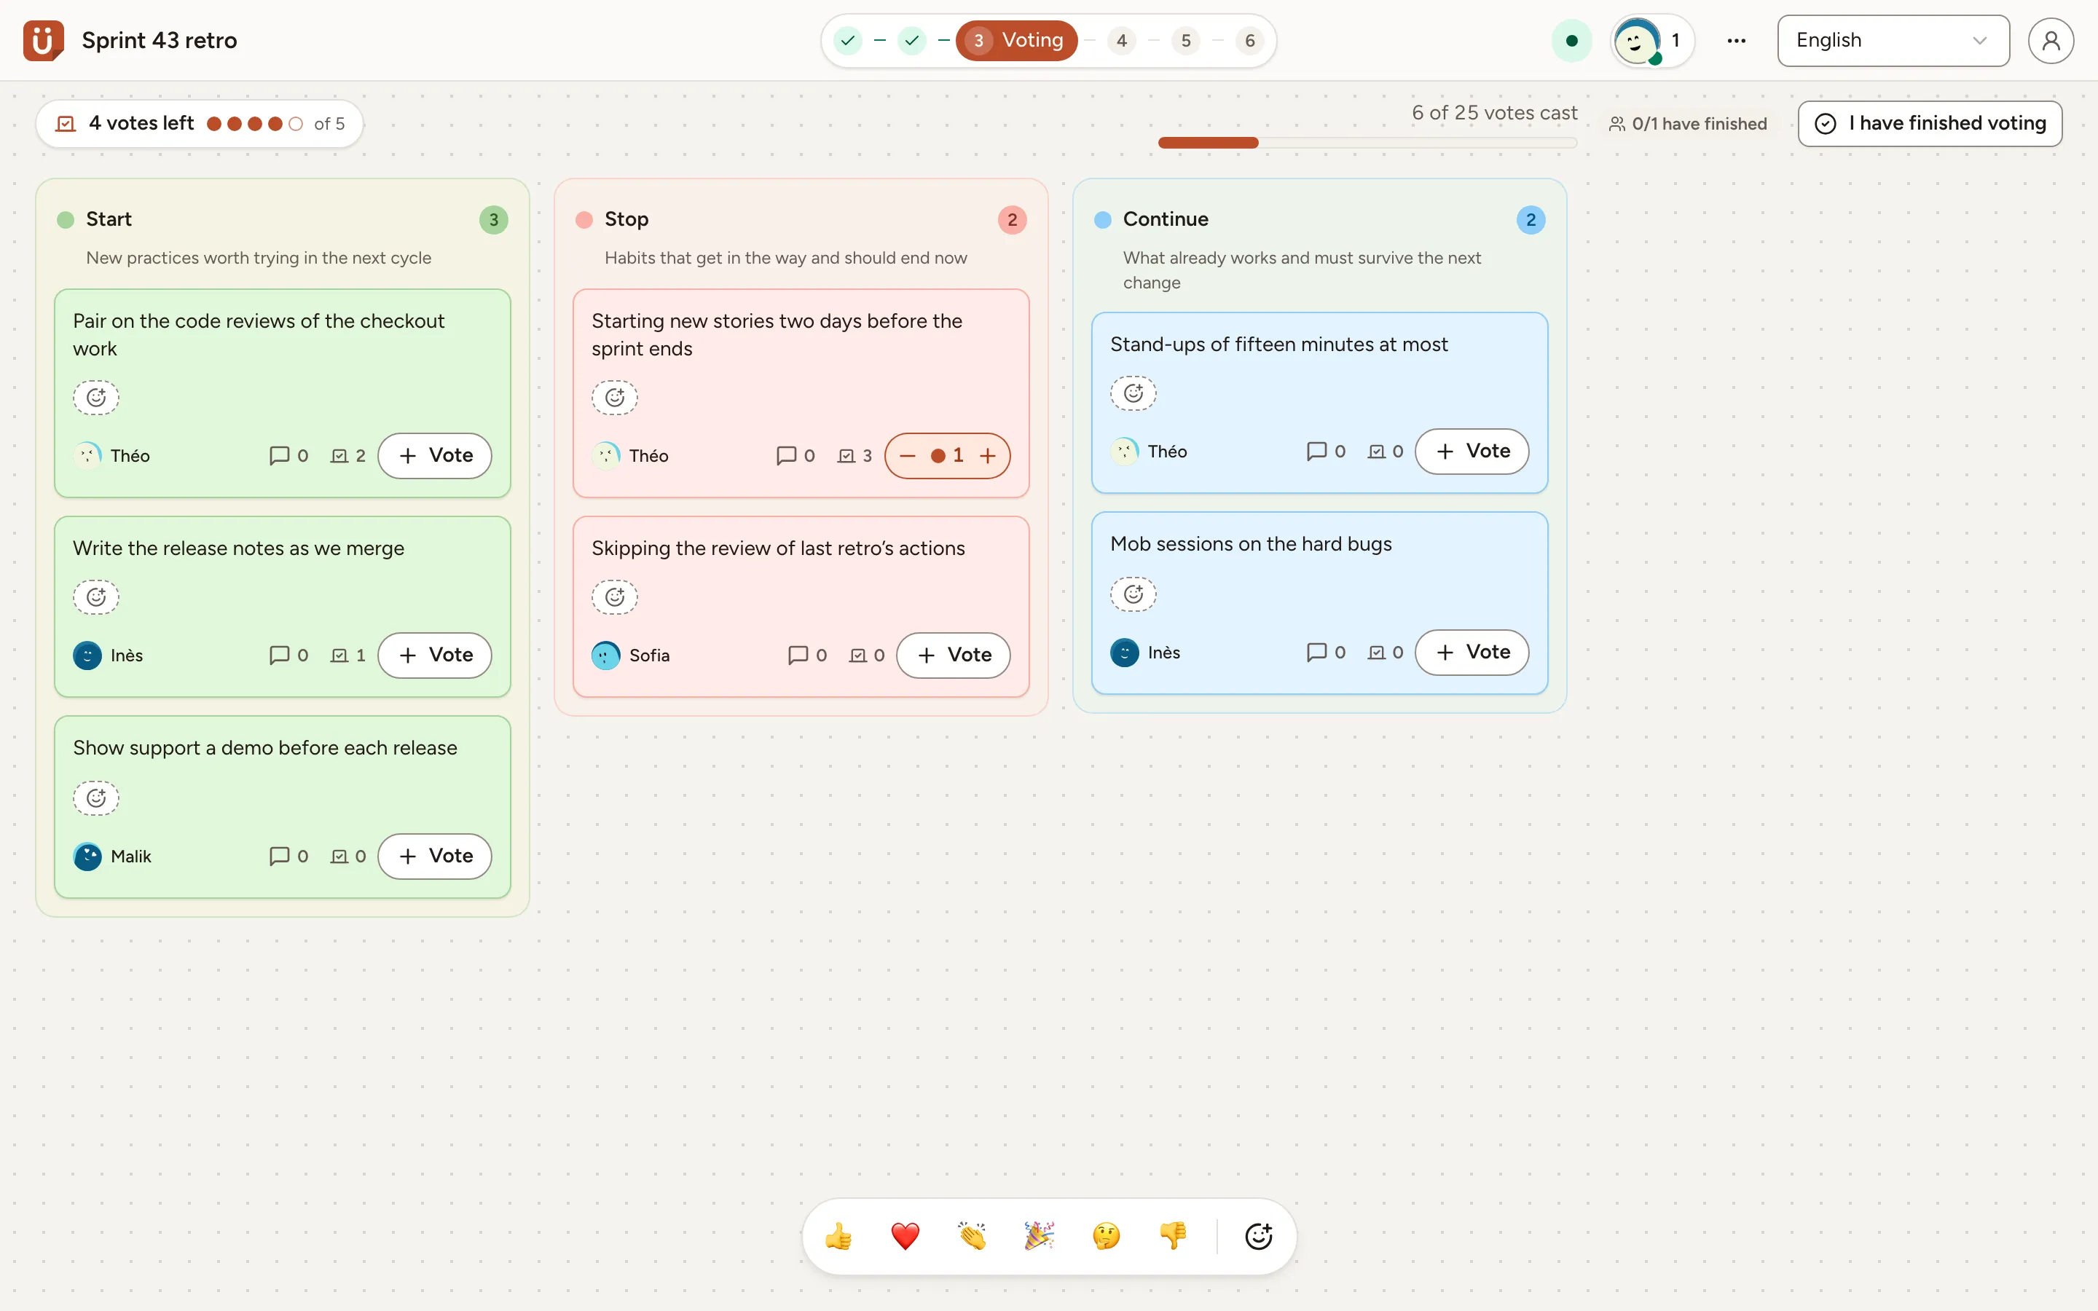Open the three-dots more options menu
This screenshot has width=2098, height=1311.
(x=1736, y=41)
